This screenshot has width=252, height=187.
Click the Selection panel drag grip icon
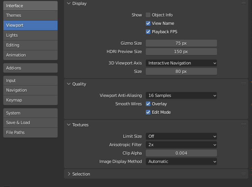(244, 174)
